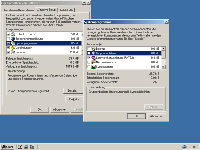Uncheck the Verbindungen checkbox

pos(8,48)
